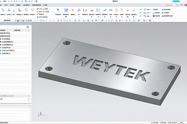Click the teal button in the title bar

pos(176,1)
